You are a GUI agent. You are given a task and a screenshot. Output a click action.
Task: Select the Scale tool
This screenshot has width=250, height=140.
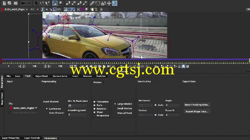coord(103,3)
